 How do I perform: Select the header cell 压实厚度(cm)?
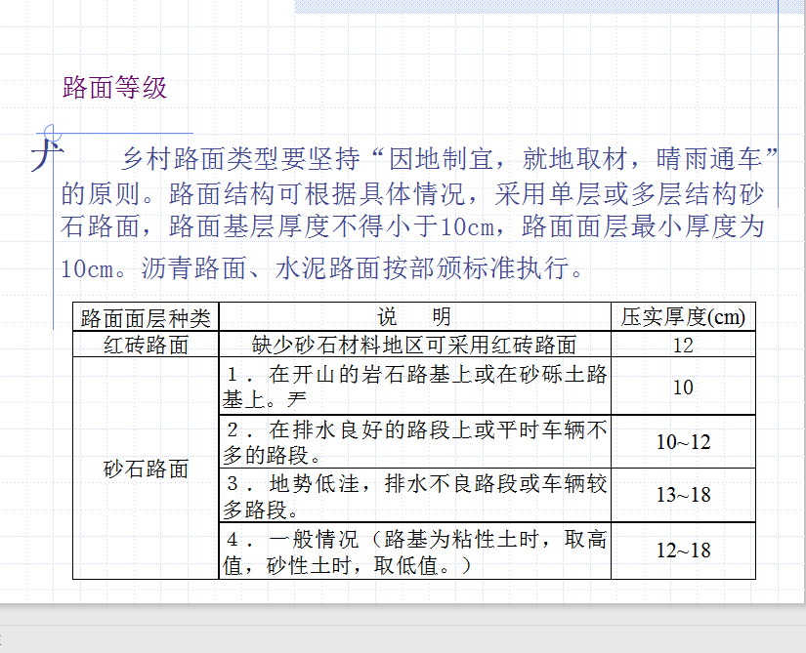tap(683, 317)
